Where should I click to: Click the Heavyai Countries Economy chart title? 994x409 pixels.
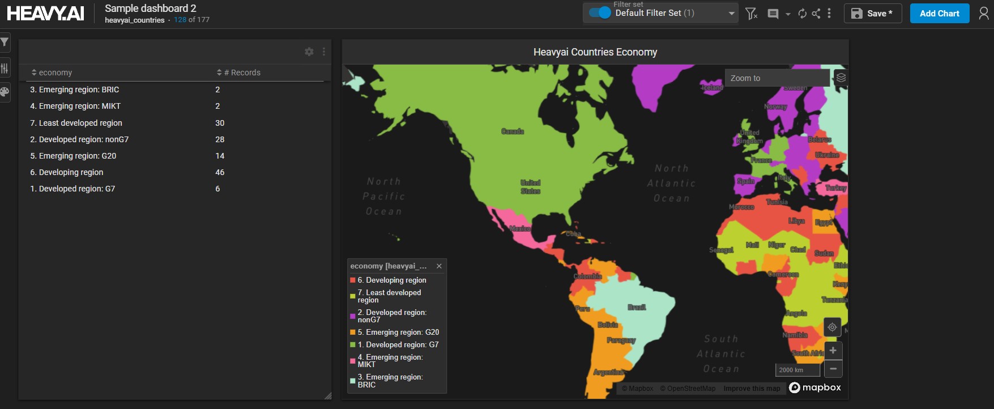[595, 52]
